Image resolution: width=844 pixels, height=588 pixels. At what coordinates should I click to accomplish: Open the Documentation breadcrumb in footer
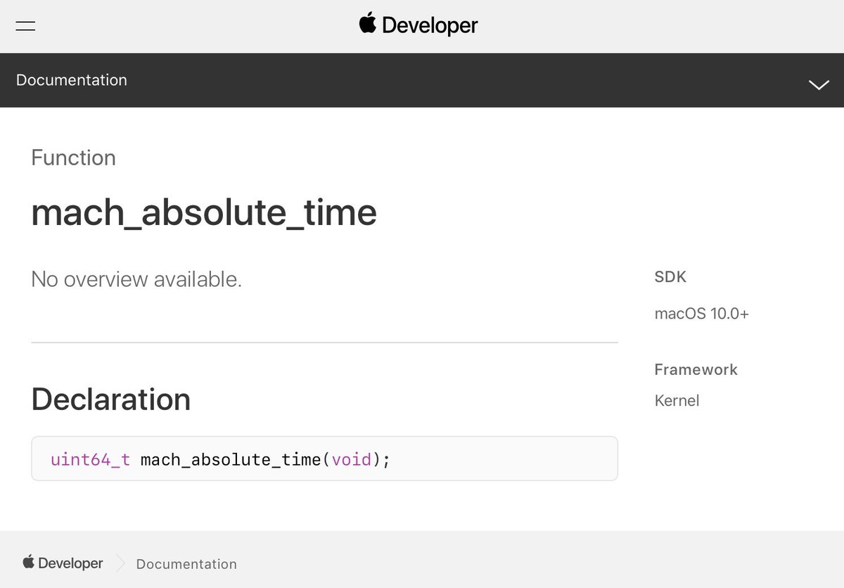[x=186, y=564]
